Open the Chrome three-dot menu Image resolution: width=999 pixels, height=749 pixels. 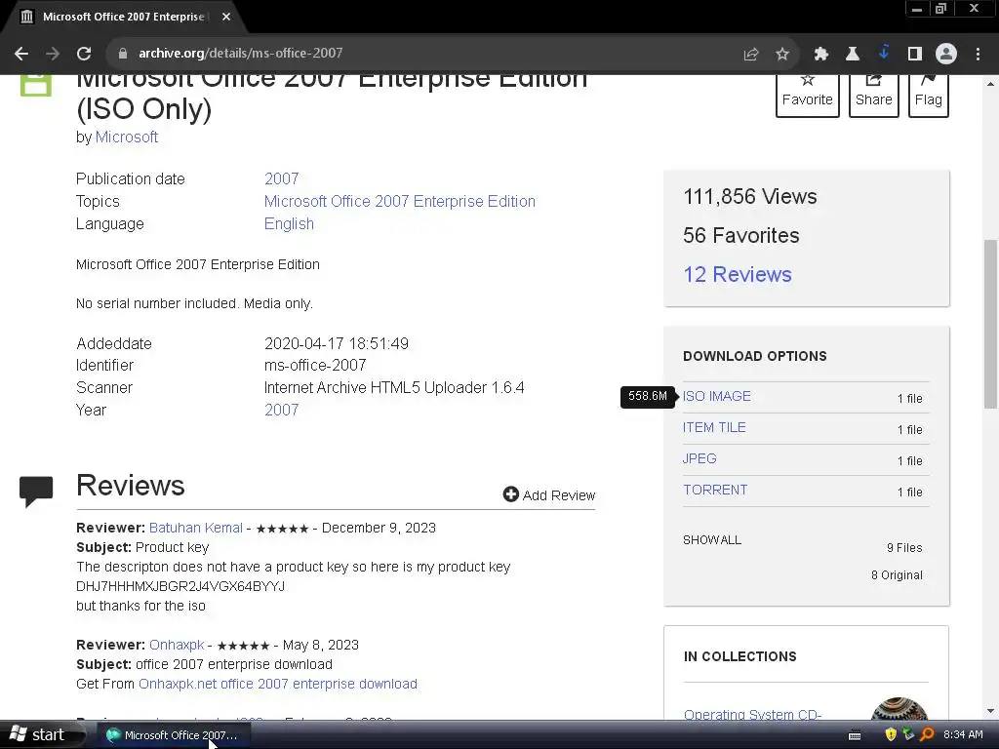pos(978,55)
